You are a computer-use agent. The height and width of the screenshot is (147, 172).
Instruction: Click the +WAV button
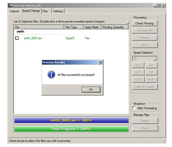(x=138, y=80)
